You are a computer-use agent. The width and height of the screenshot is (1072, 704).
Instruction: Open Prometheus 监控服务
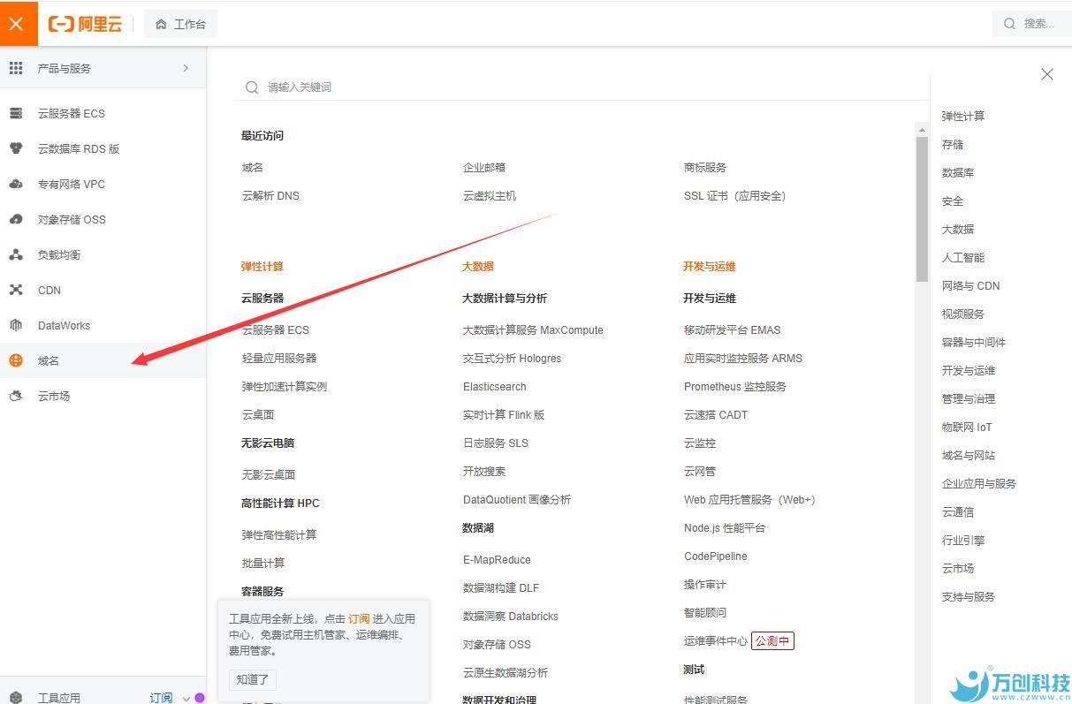735,386
